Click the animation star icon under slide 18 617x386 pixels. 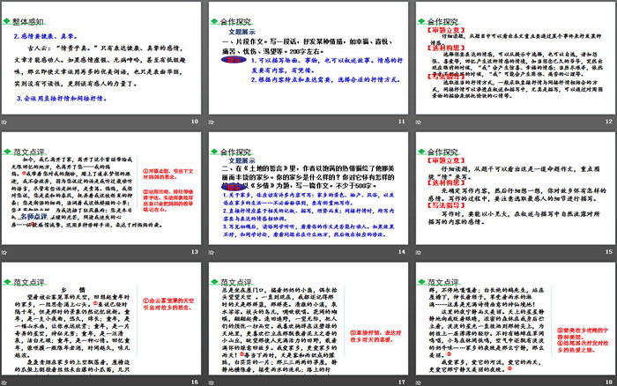click(419, 382)
